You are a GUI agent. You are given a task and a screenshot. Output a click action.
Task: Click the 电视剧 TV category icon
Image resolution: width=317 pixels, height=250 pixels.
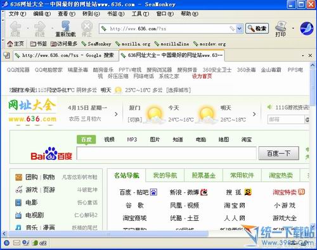(18, 215)
